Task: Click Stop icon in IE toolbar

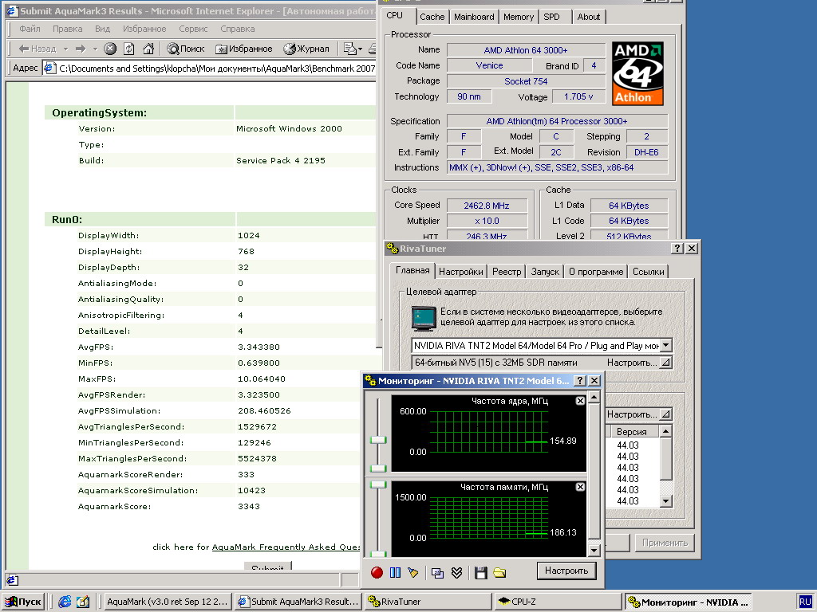Action: (x=110, y=49)
